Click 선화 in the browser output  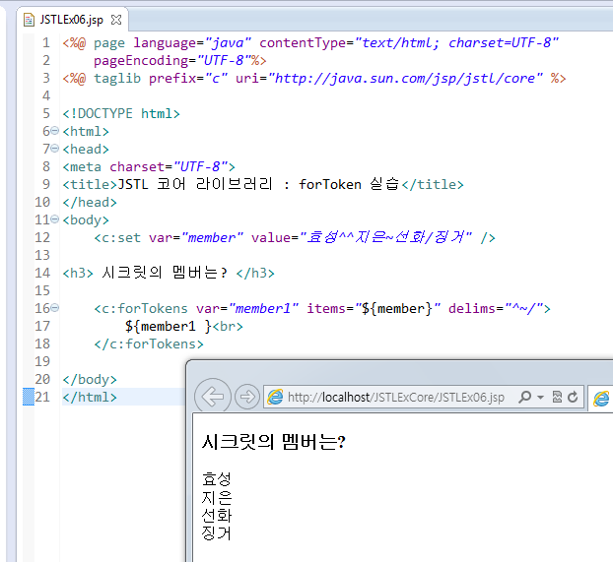pos(217,515)
